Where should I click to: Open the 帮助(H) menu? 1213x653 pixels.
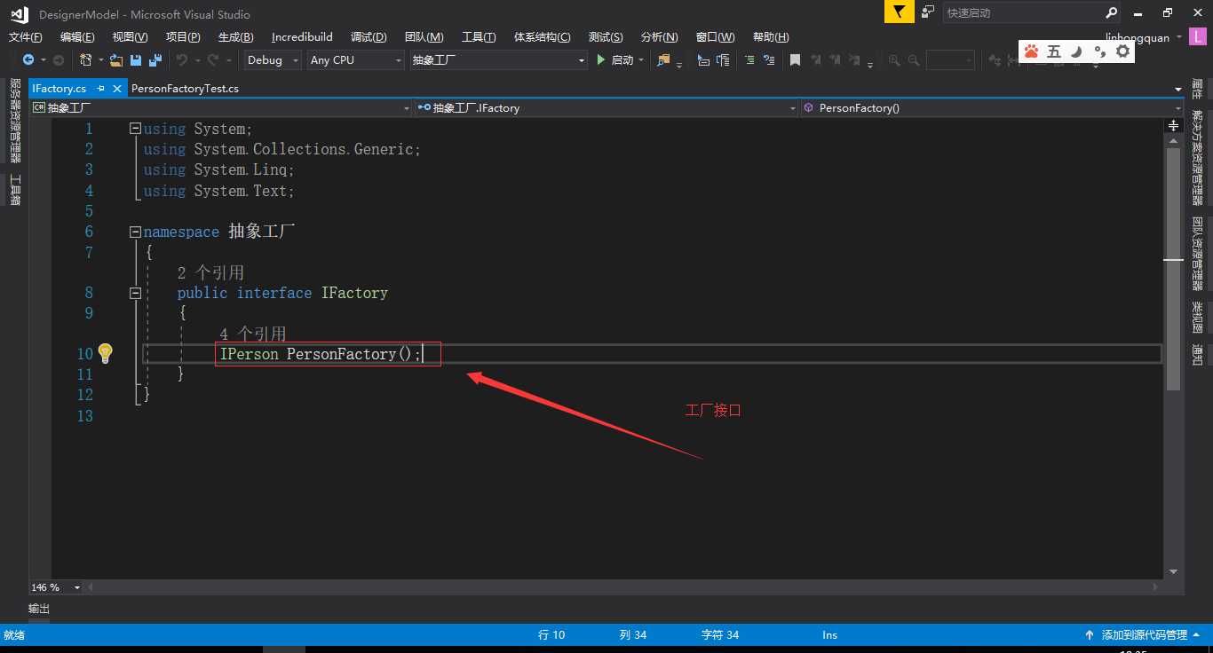click(771, 36)
